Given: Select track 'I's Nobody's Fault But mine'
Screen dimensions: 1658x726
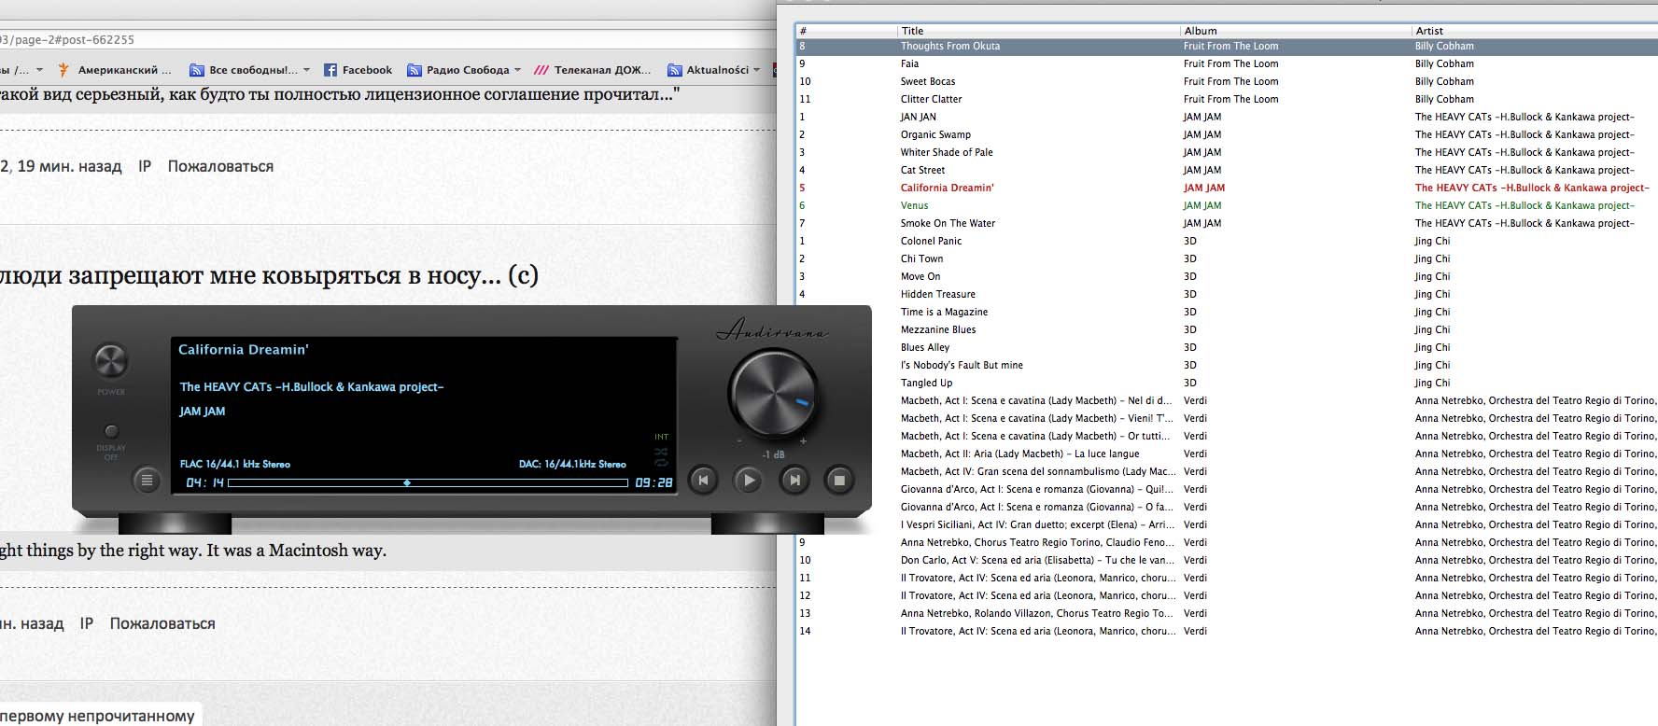Looking at the screenshot, I should (1227, 365).
